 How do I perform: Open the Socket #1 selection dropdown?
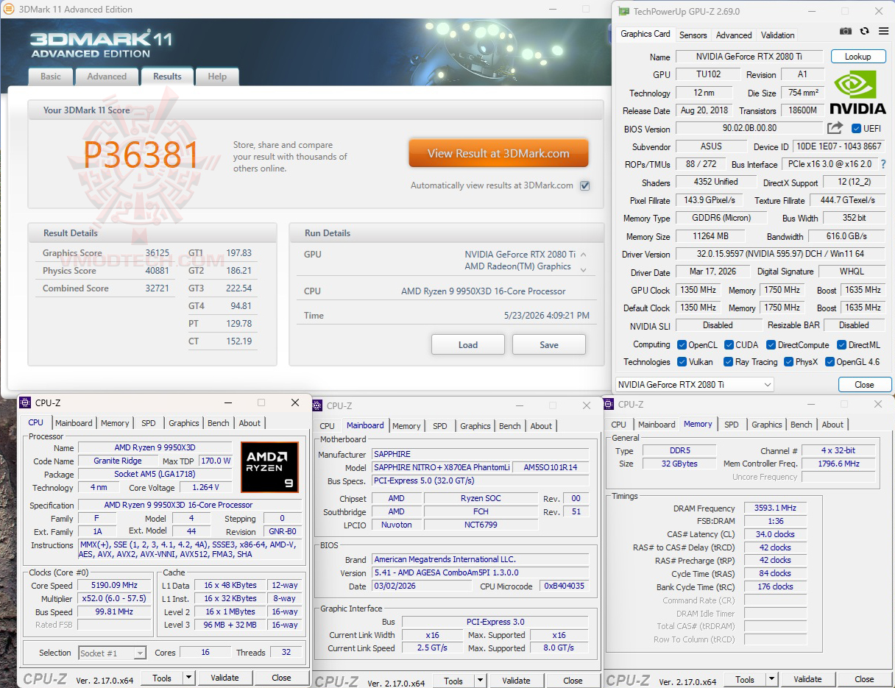tap(112, 653)
